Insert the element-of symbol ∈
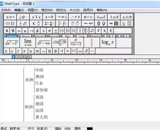This screenshot has height=130, width=160. coord(25,31)
